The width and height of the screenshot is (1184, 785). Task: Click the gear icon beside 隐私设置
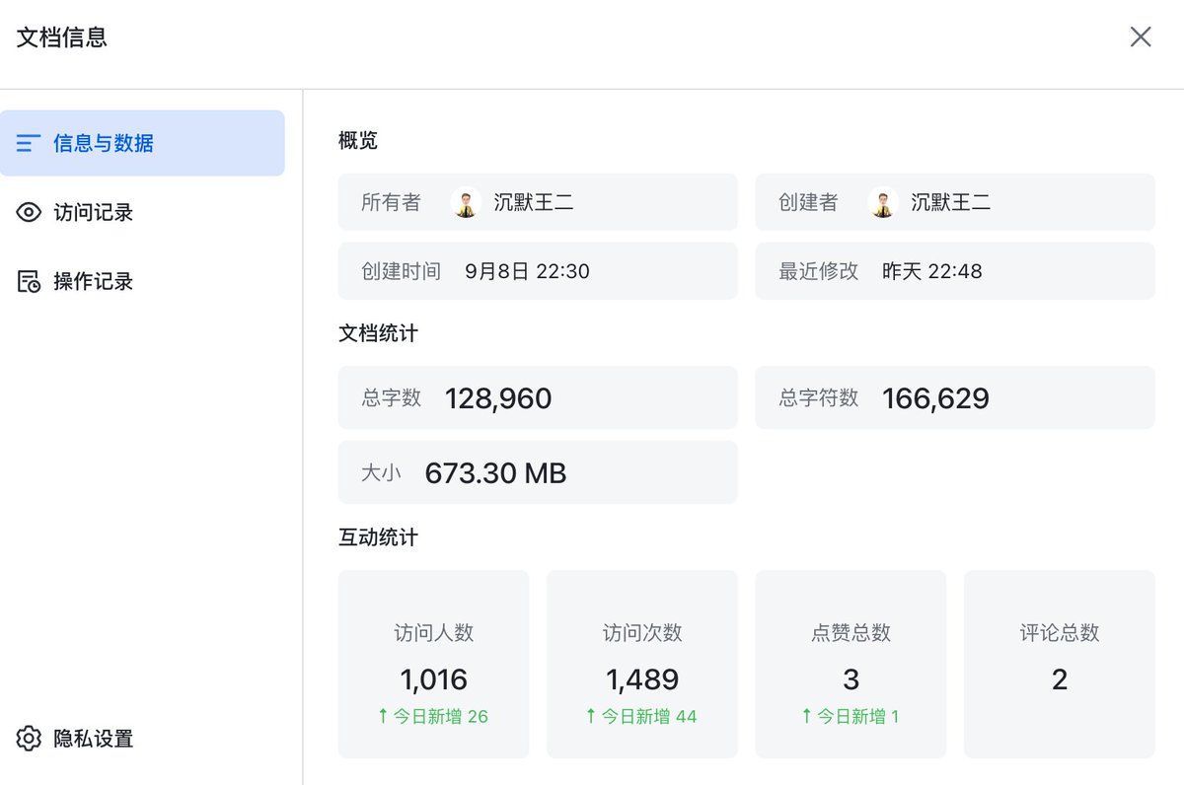(x=29, y=739)
